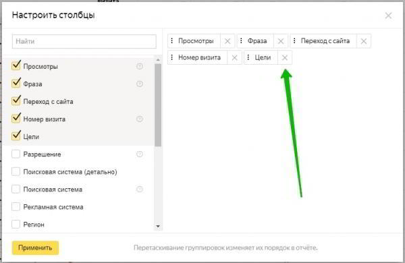
Task: Remove the Переход с сайта column chip
Action: [x=364, y=41]
